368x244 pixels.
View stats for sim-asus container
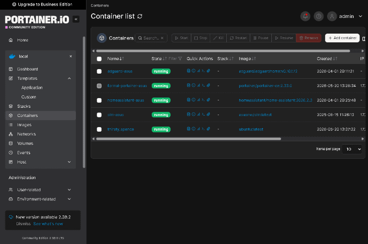tap(199, 114)
